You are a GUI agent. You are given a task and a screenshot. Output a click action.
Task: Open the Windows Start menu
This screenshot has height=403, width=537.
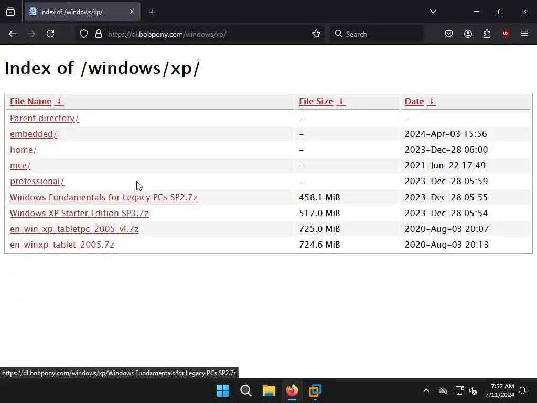tap(222, 390)
